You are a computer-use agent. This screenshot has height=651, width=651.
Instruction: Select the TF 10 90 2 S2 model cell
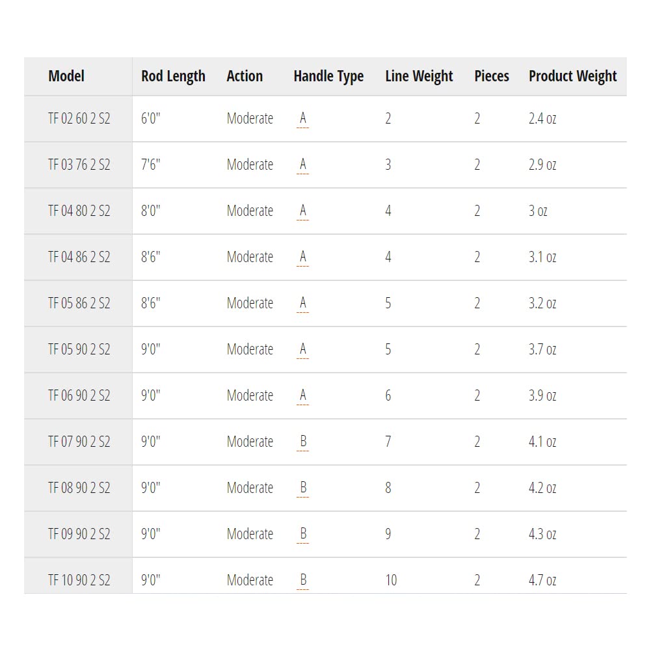click(x=79, y=580)
